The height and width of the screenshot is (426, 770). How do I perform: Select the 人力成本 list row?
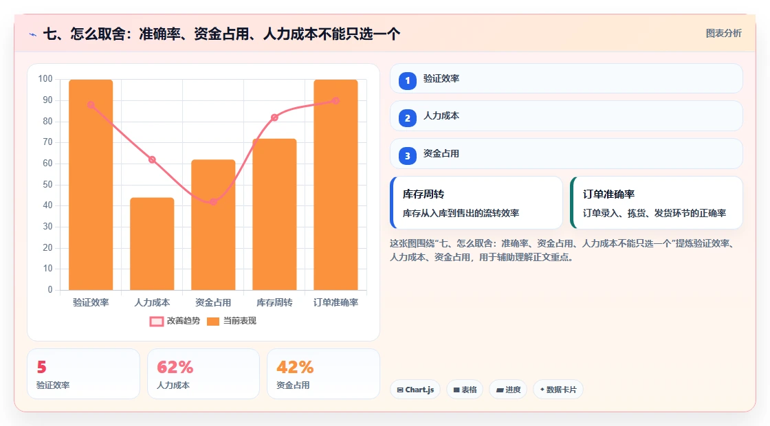click(x=566, y=116)
